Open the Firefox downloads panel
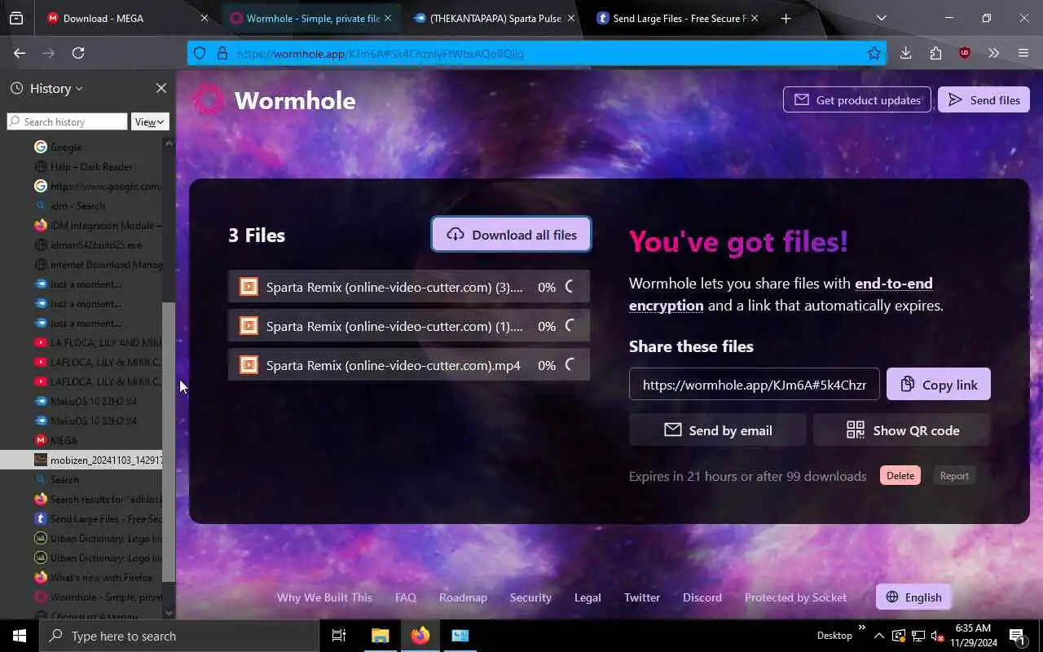Image resolution: width=1043 pixels, height=652 pixels. [905, 53]
